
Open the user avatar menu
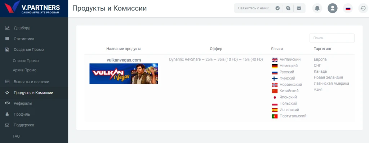click(333, 8)
